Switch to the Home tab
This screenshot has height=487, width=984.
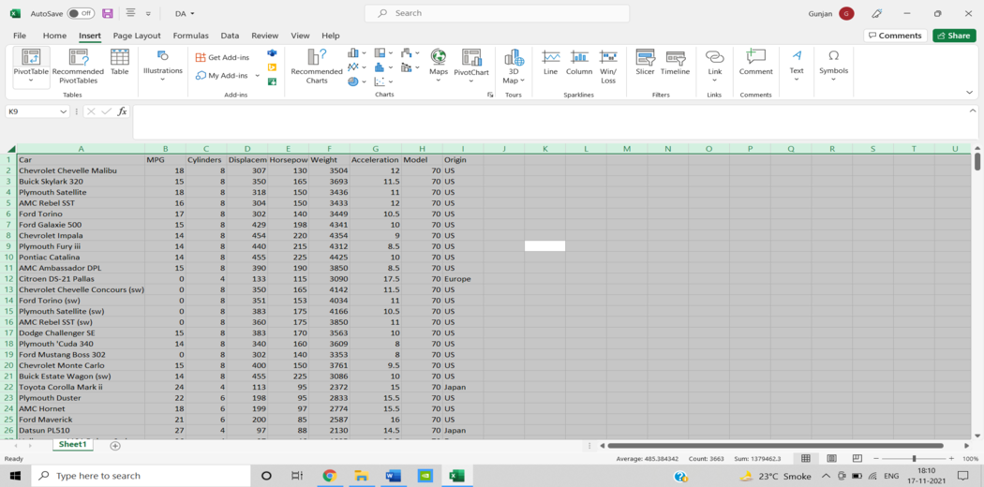coord(54,36)
